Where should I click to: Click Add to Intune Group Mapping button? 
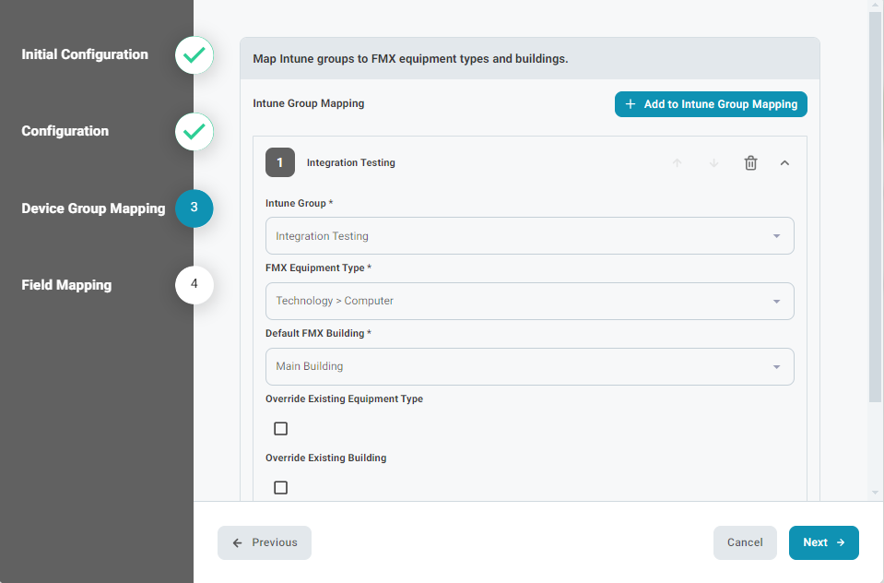pos(711,104)
